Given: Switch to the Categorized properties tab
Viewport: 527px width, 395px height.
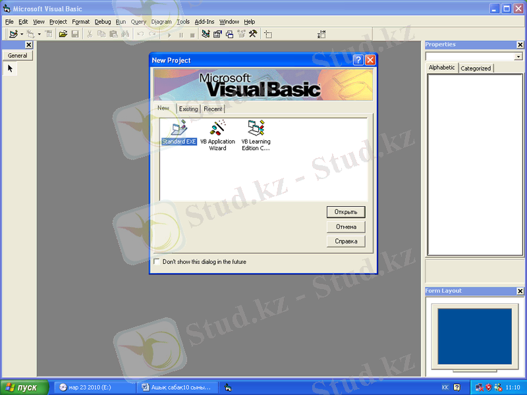Looking at the screenshot, I should pos(475,68).
